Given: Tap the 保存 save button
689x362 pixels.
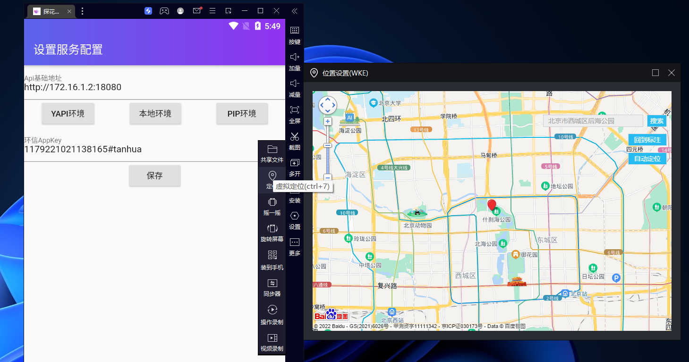Looking at the screenshot, I should [x=155, y=176].
